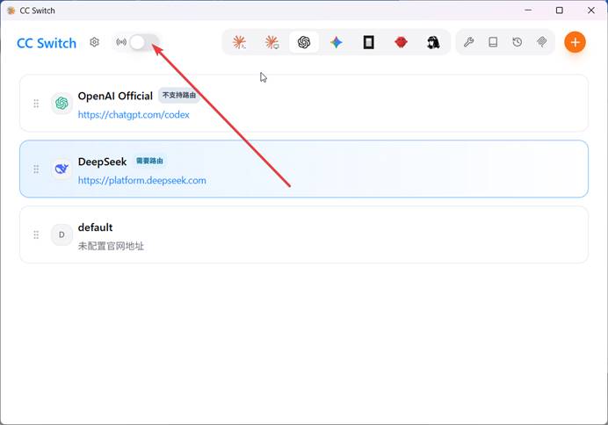Click the CC Switch title bar app icon
Screen dimensions: 608x425
pyautogui.click(x=11, y=11)
